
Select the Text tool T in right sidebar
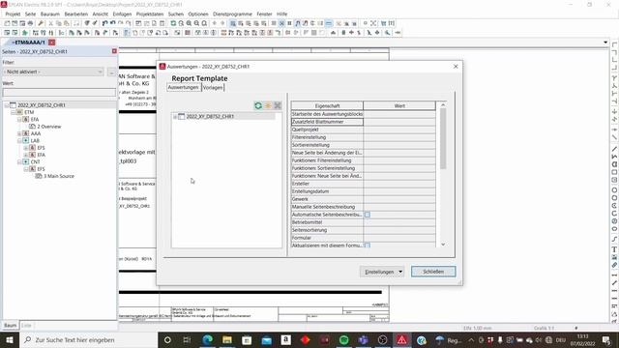click(614, 249)
